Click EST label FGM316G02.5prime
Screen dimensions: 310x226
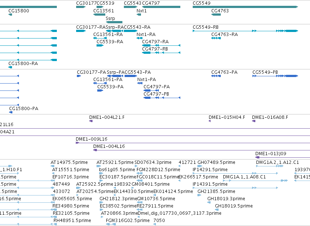[128, 221]
